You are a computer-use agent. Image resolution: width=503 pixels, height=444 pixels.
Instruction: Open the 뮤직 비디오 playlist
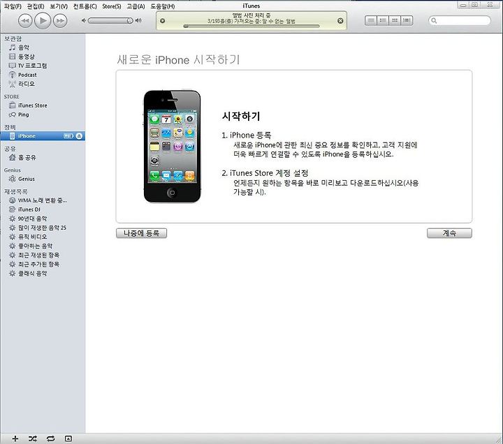tap(32, 237)
